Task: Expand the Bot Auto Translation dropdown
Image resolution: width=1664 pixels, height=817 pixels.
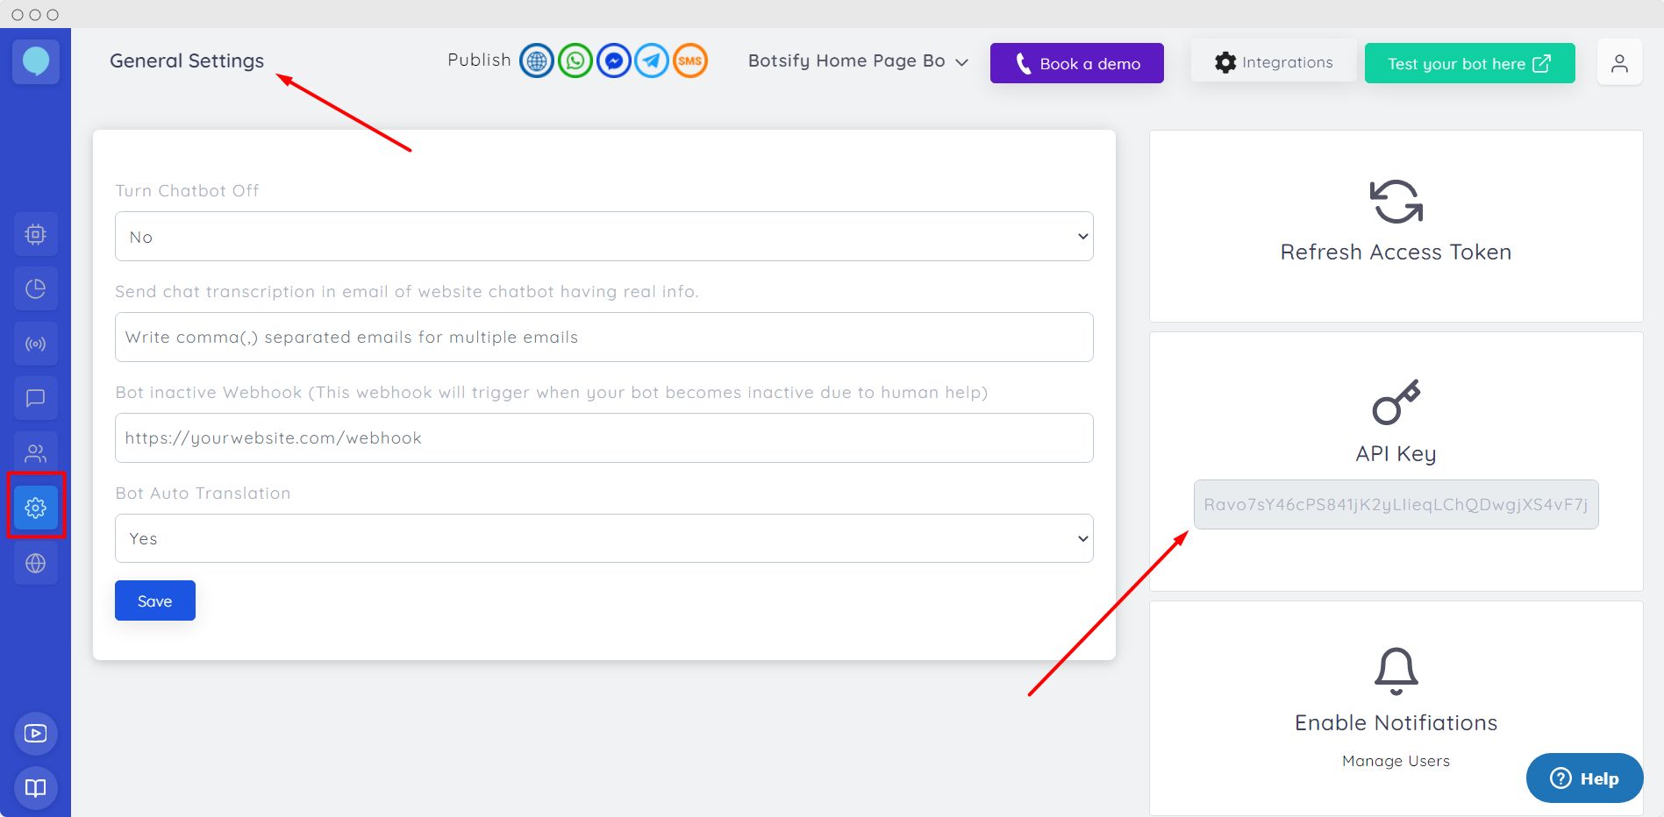Action: [603, 538]
